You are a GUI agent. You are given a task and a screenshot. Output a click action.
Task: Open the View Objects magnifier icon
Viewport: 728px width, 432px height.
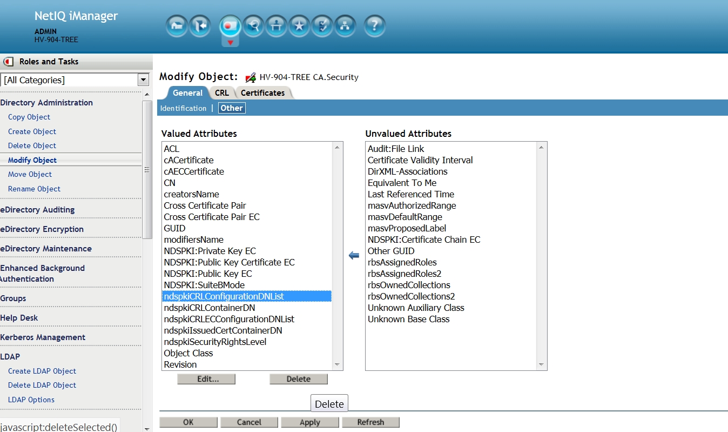pos(253,25)
